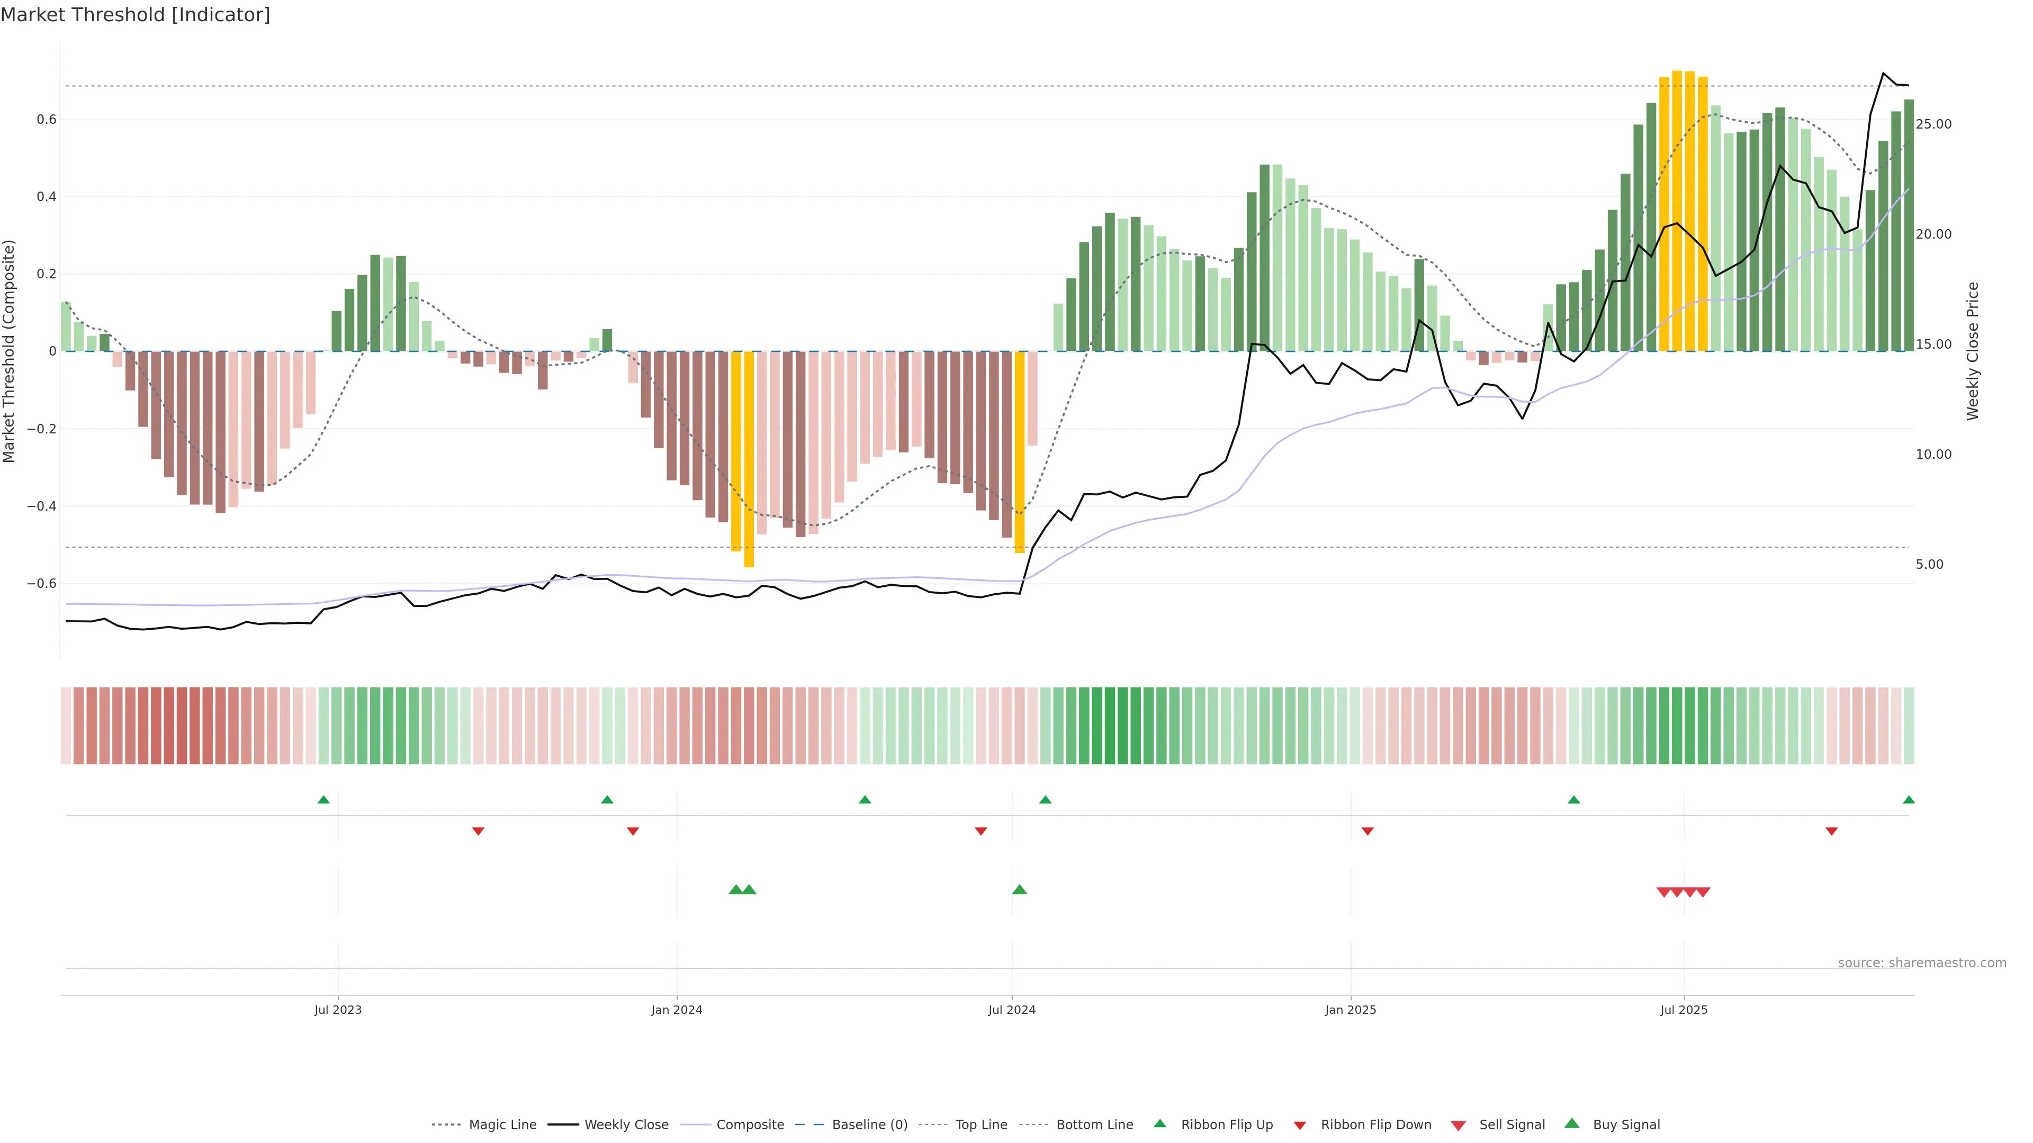Select the Bottom Line legend entry
Image resolution: width=2033 pixels, height=1143 pixels.
pyautogui.click(x=1094, y=1125)
